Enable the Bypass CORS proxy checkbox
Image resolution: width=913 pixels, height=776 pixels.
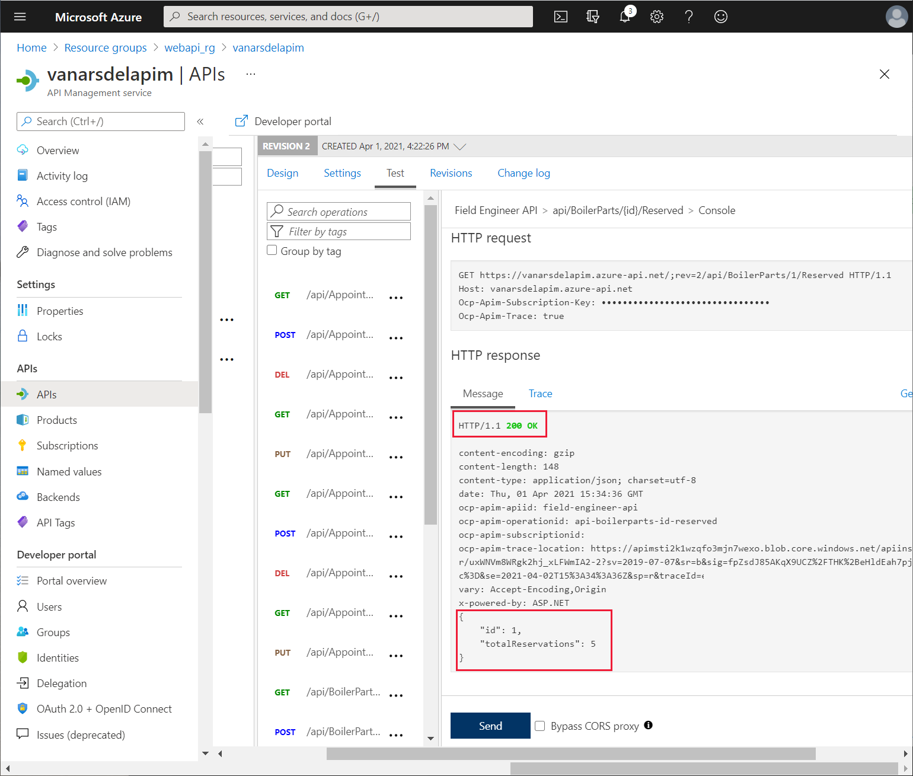(x=540, y=726)
